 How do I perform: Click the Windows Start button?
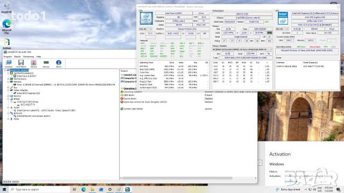pos(4,189)
